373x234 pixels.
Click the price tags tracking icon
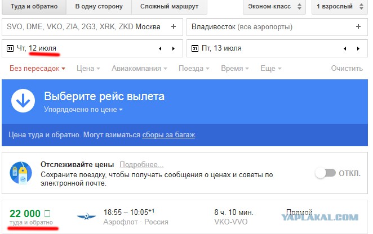tap(21, 173)
